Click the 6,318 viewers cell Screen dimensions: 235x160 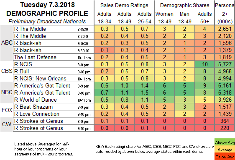click(225, 92)
